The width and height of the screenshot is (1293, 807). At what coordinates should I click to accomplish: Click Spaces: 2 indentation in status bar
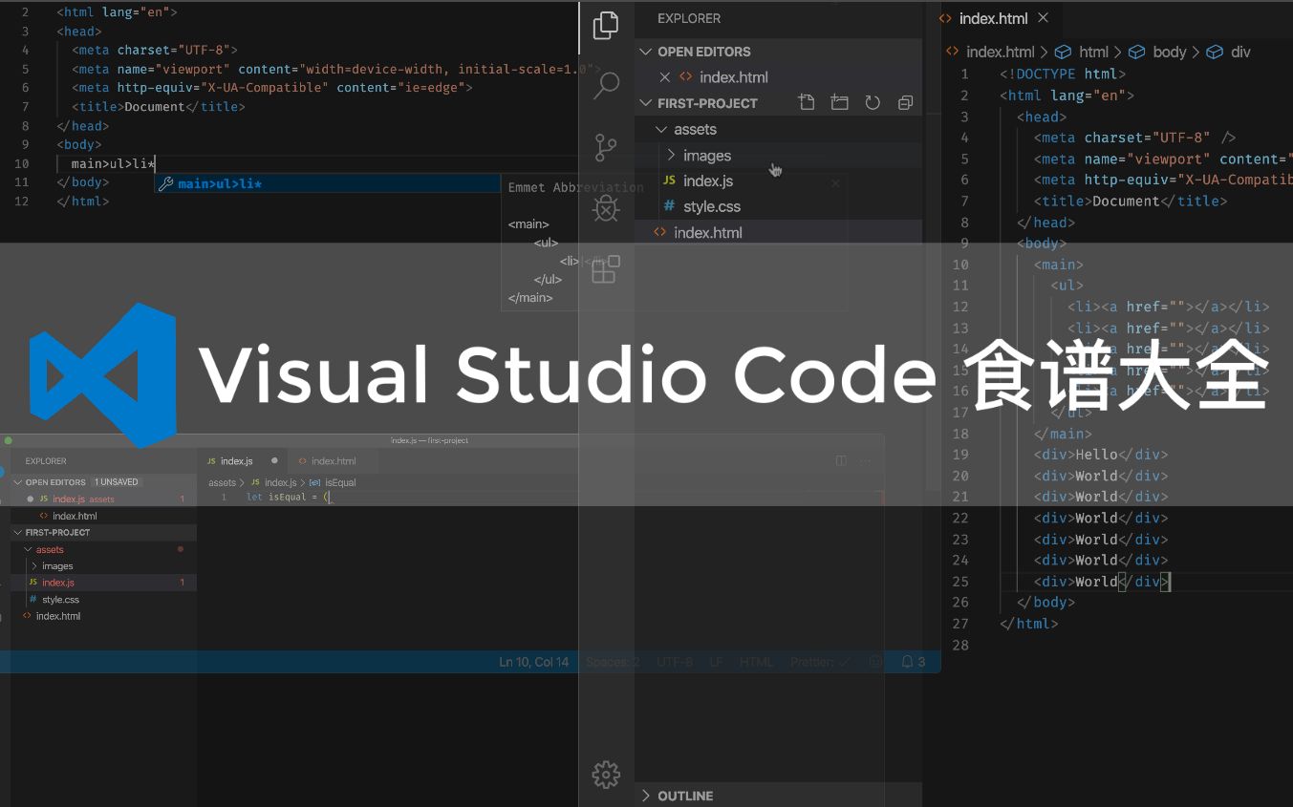[x=613, y=661]
